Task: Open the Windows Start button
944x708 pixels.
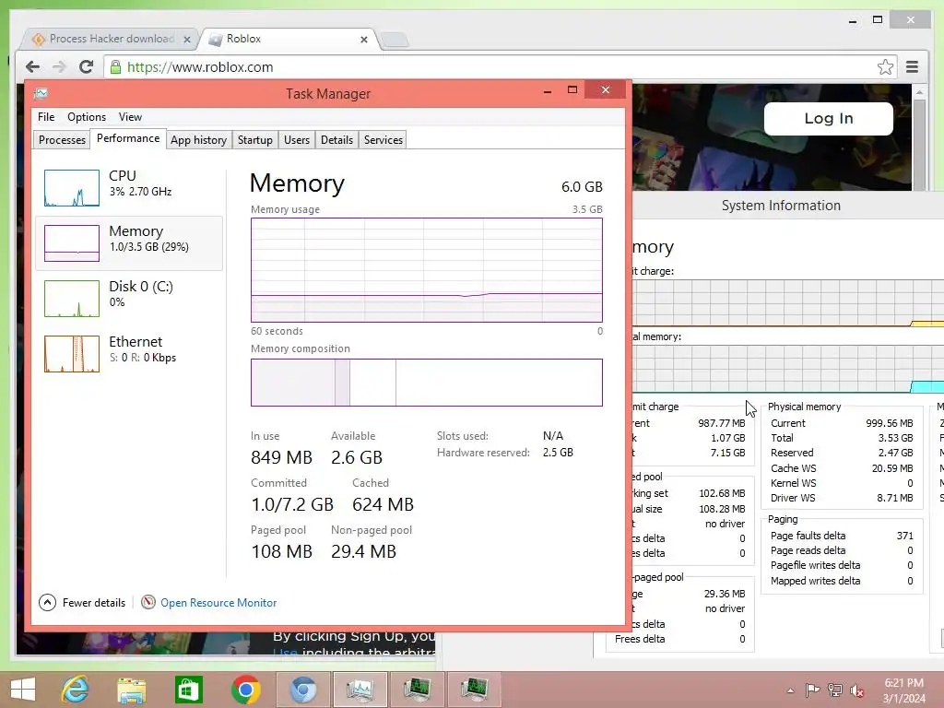Action: click(23, 690)
